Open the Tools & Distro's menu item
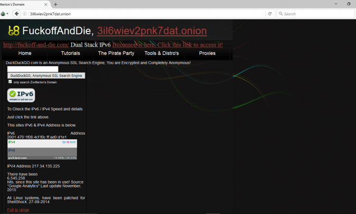This screenshot has height=214, width=356. coord(162,53)
